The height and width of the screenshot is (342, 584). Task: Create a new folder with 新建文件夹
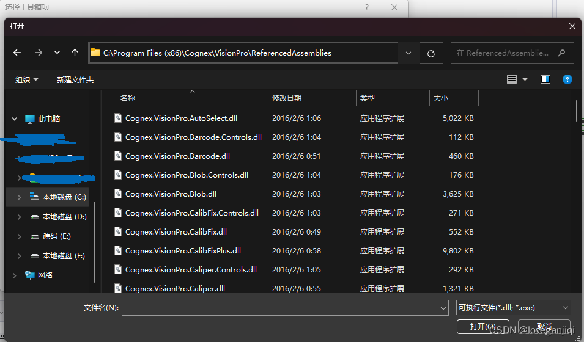(x=75, y=79)
